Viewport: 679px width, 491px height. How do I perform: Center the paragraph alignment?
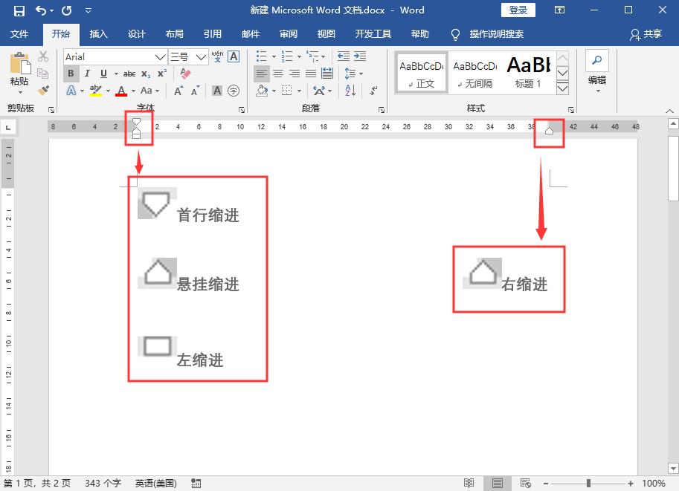(278, 72)
